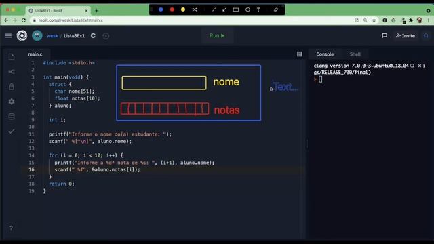Select the circle drawing tool

pos(248,9)
